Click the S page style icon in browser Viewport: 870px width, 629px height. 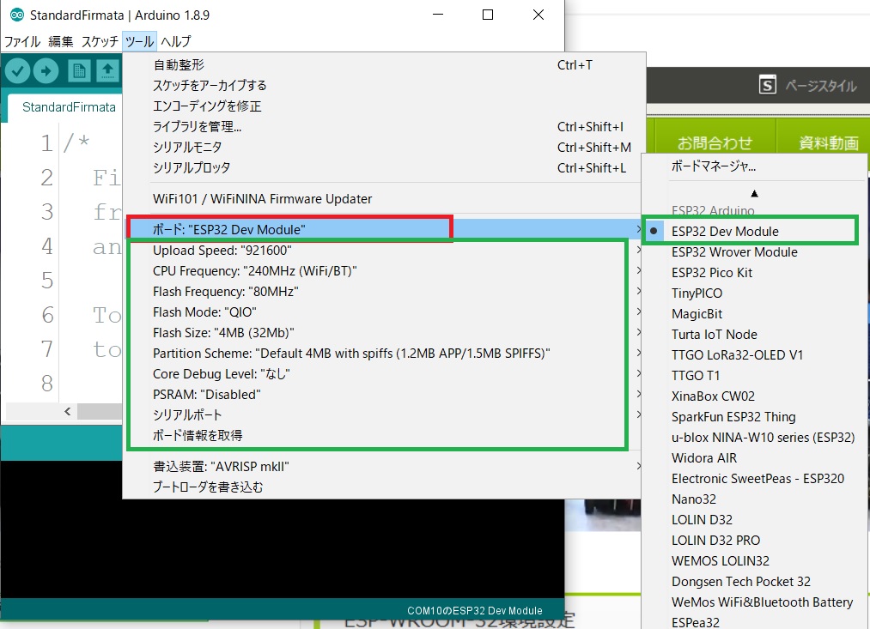(x=767, y=85)
